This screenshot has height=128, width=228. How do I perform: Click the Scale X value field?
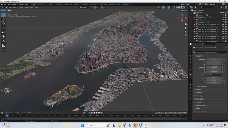(x=214, y=78)
